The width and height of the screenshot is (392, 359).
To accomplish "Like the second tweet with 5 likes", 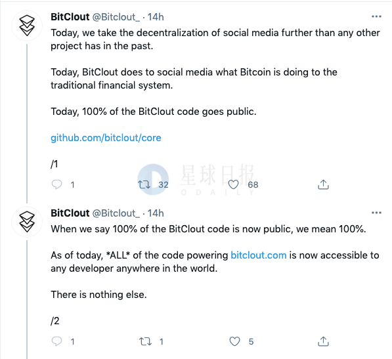I will (x=234, y=341).
